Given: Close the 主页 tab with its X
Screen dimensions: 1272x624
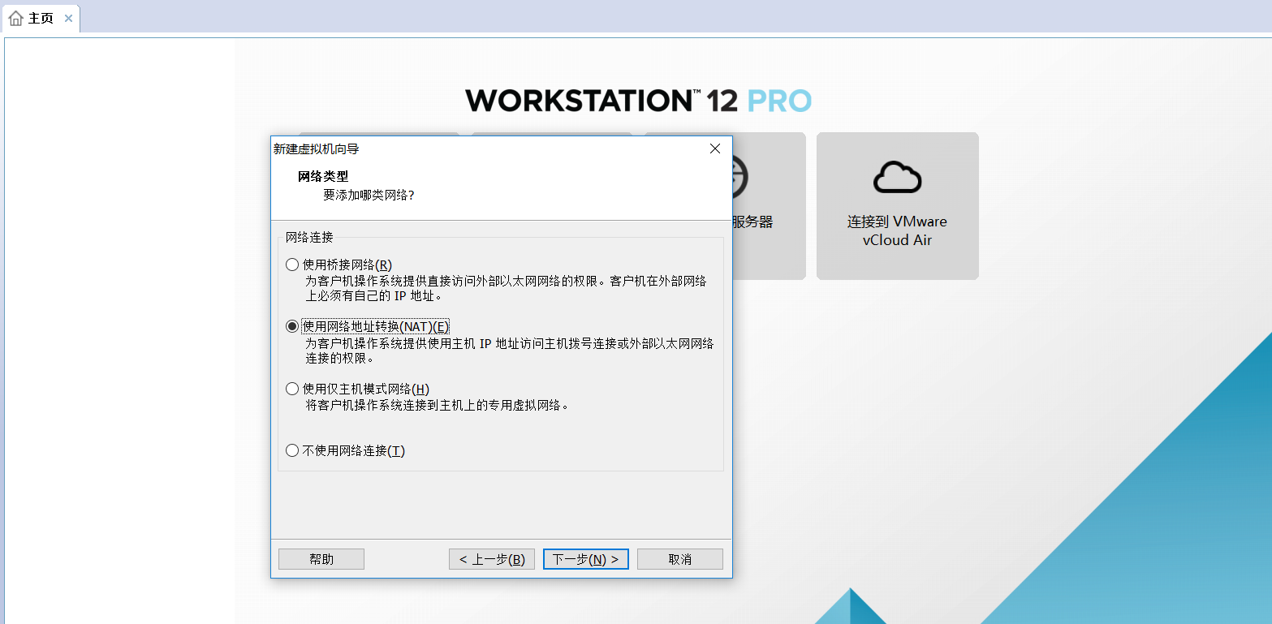Looking at the screenshot, I should (x=68, y=18).
